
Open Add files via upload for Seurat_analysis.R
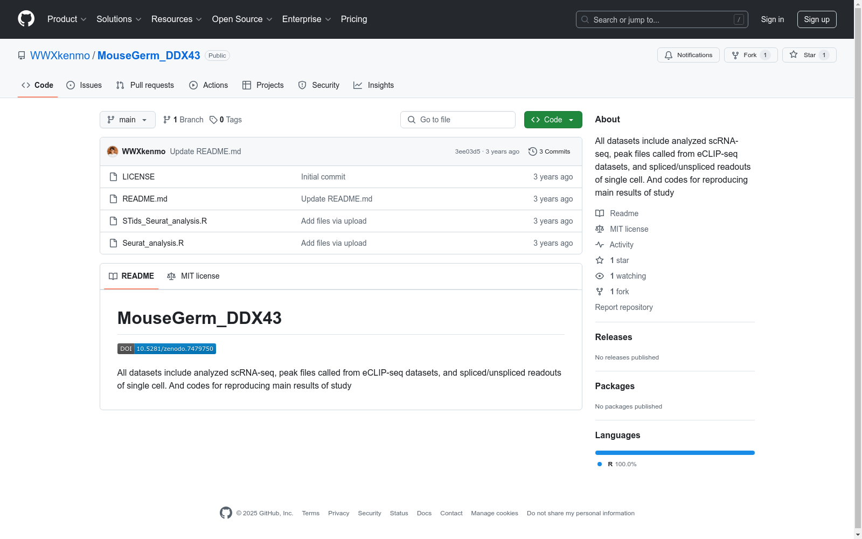[x=334, y=243]
